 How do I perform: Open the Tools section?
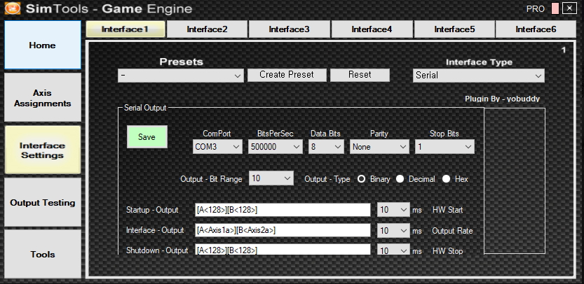(x=43, y=254)
